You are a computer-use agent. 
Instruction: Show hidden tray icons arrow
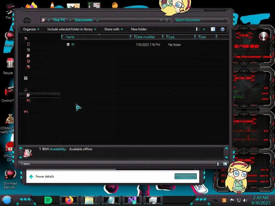[x=216, y=200]
